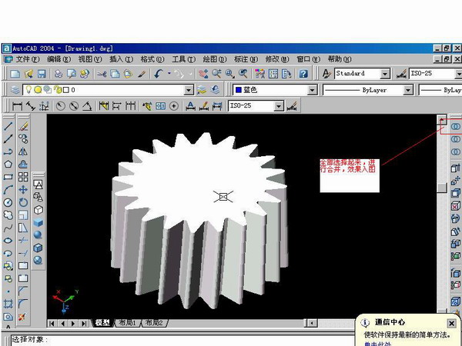Select the Hatch tool
The image size is (462, 346).
(x=8, y=304)
